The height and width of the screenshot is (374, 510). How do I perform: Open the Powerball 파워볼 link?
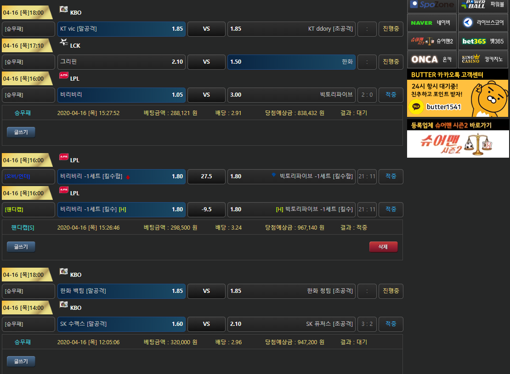483,5
